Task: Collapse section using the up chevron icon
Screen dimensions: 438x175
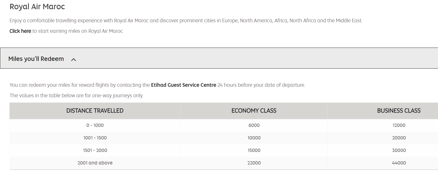Action: (x=73, y=60)
